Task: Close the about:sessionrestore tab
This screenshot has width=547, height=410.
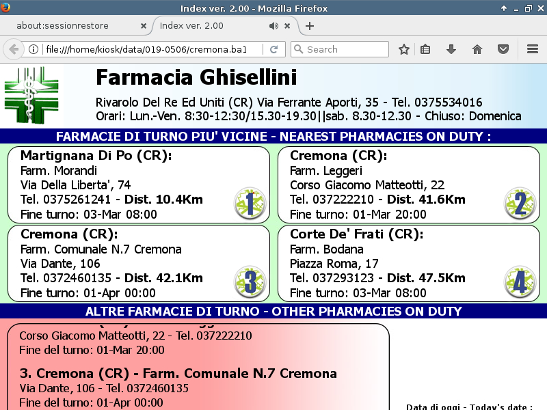Action: (143, 26)
